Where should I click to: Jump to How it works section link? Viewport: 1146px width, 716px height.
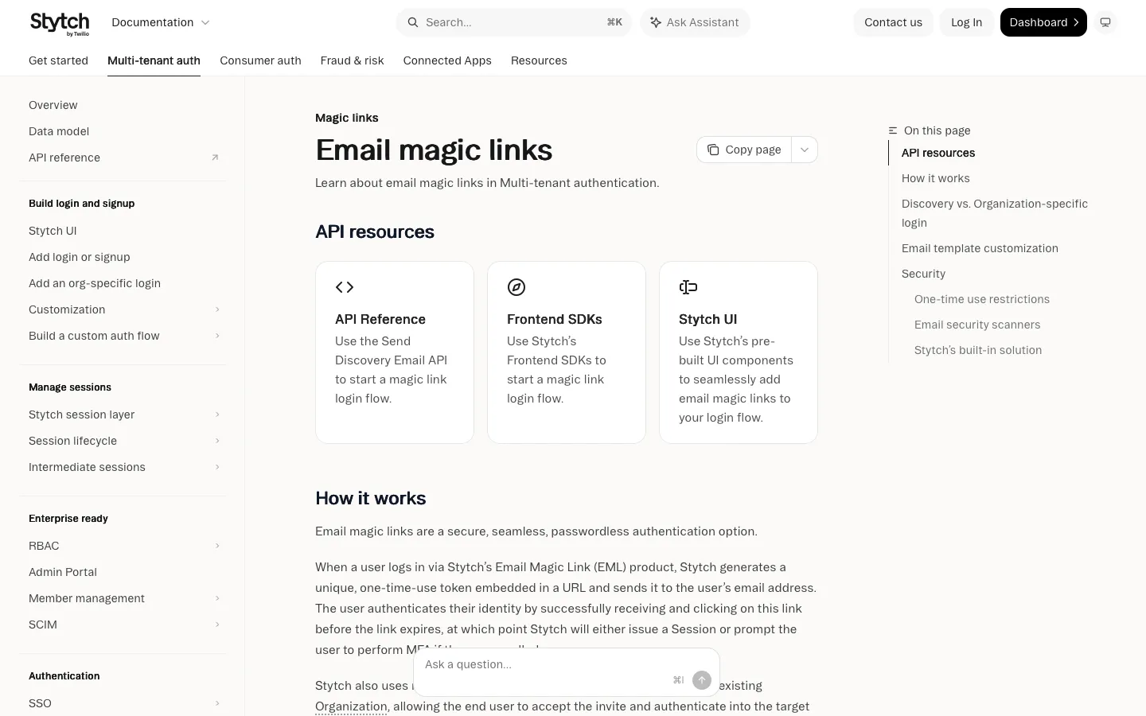[935, 178]
